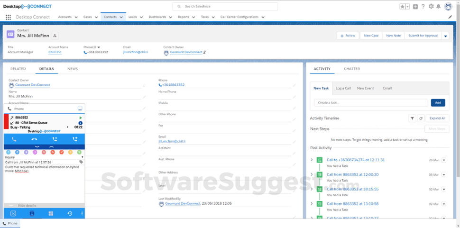Click the blue info icon in call panel
The image size is (460, 228).
coord(81,123)
